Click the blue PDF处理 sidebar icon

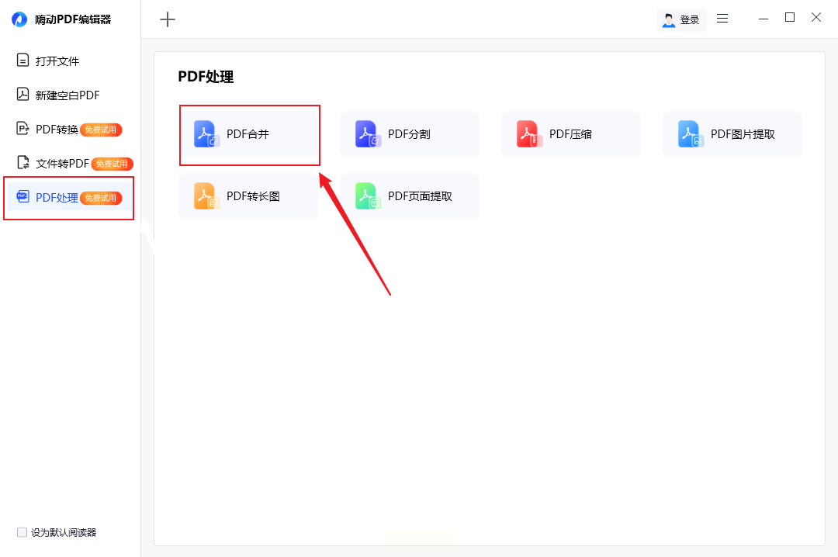23,196
